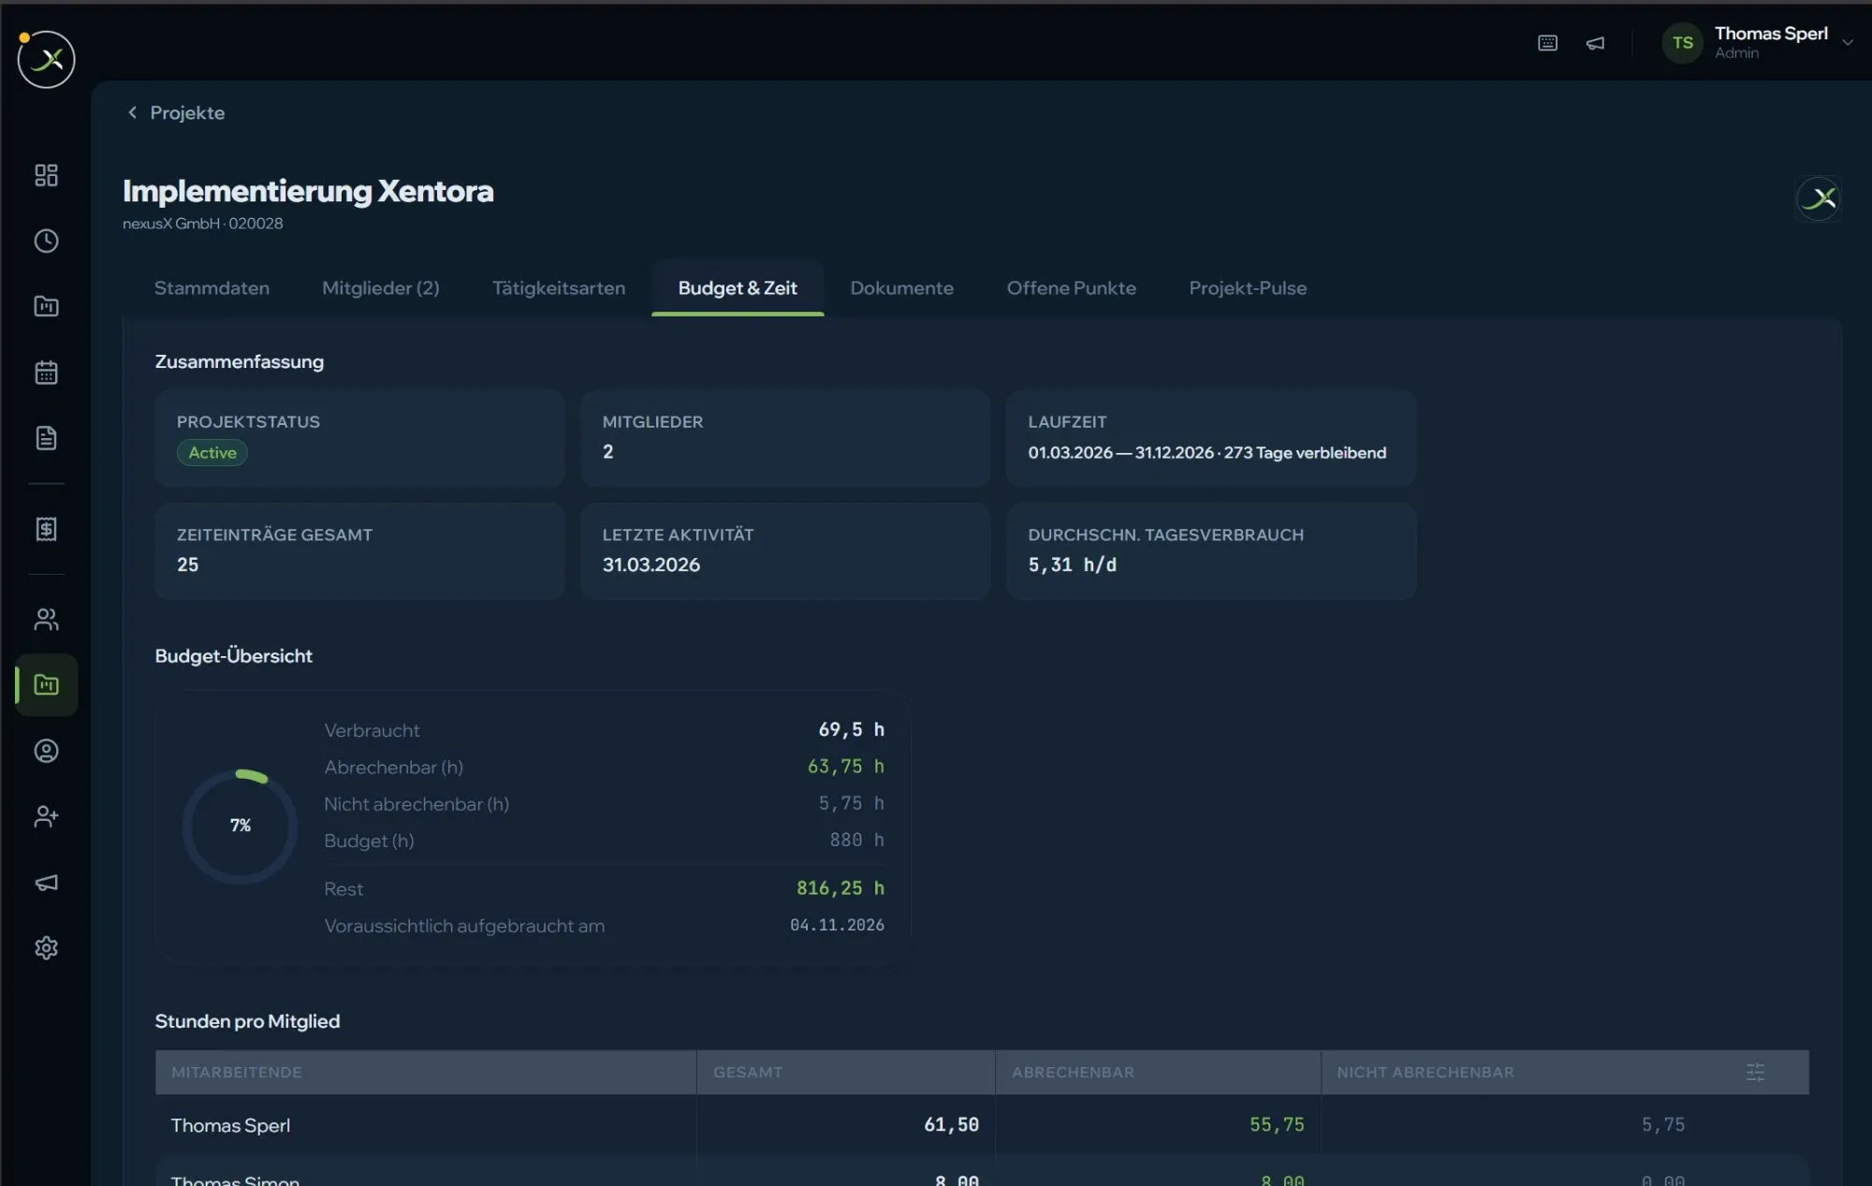Image resolution: width=1872 pixels, height=1186 pixels.
Task: Open the user profile circle sidebar icon
Action: pyautogui.click(x=46, y=751)
